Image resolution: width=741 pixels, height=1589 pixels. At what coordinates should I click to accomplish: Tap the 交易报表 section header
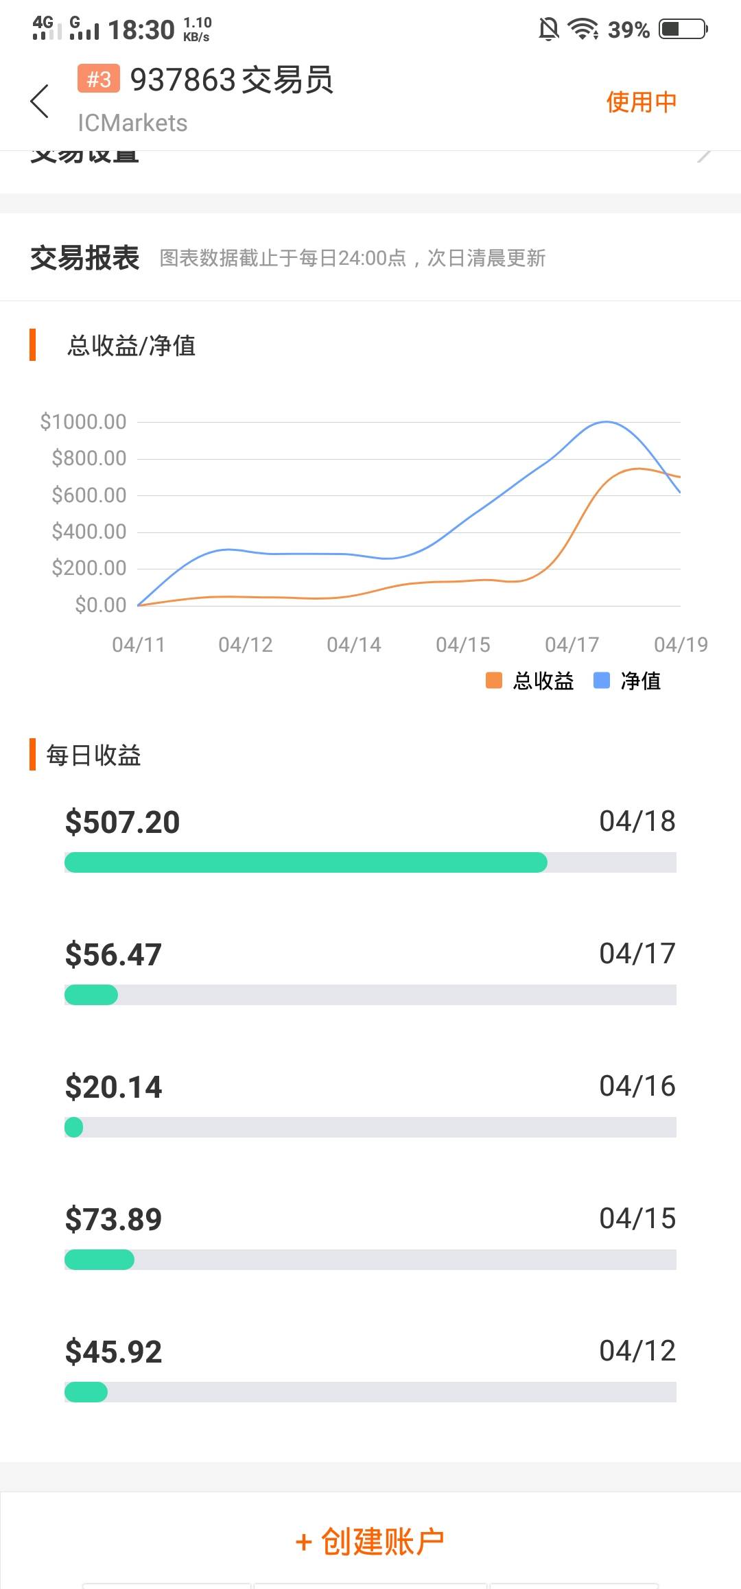[85, 258]
